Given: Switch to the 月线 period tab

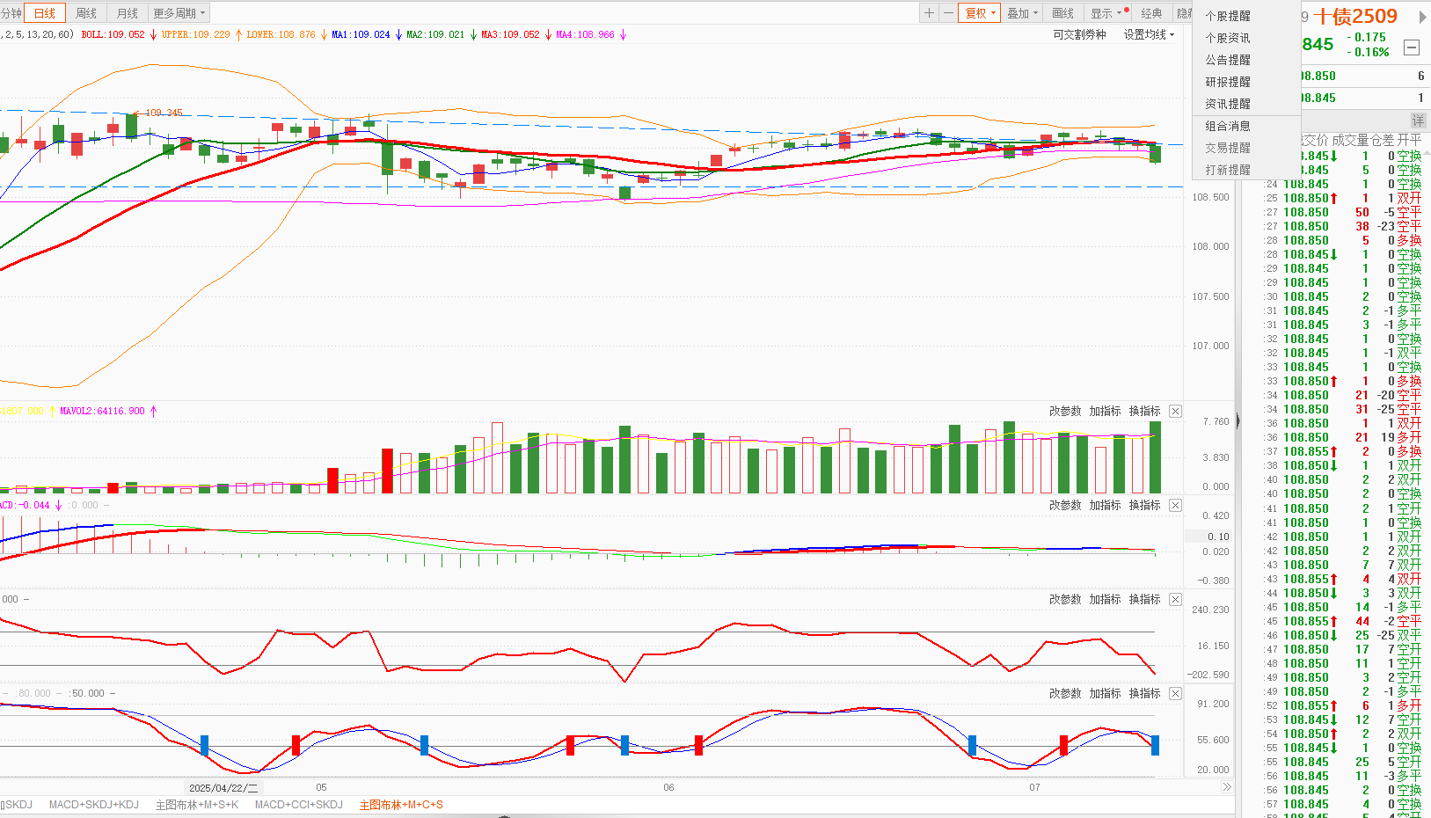Looking at the screenshot, I should (x=128, y=13).
